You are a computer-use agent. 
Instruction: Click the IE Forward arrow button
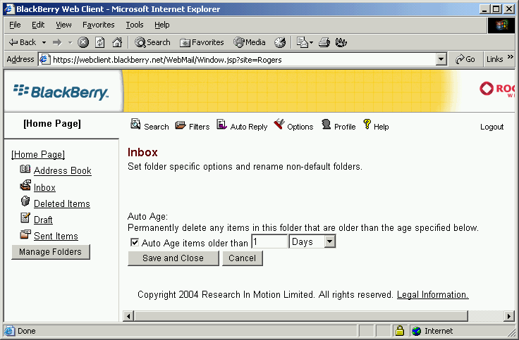click(x=57, y=42)
